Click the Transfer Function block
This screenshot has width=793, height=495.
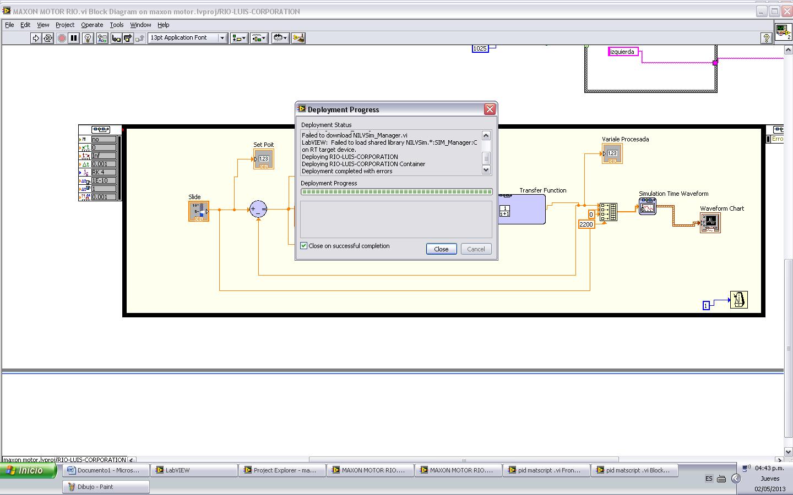[522, 209]
